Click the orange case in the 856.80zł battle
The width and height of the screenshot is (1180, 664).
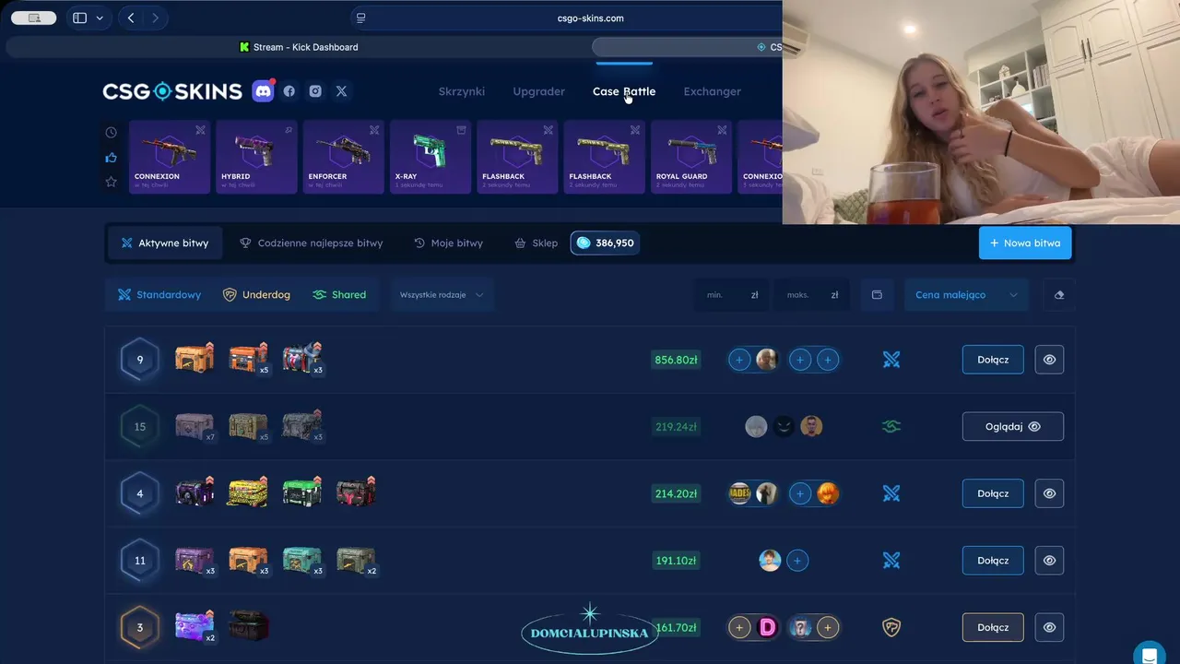point(195,358)
